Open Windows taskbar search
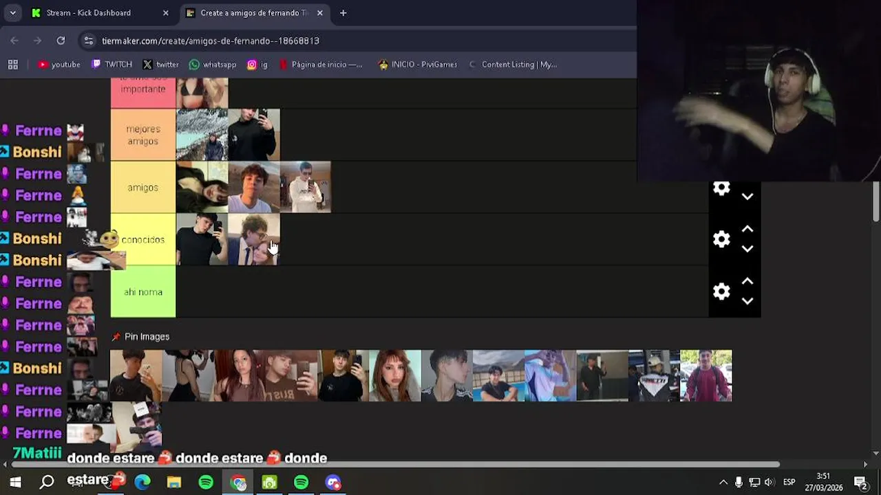The image size is (881, 495). click(x=47, y=482)
